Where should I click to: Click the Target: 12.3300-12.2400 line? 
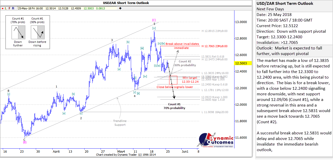click(280, 37)
